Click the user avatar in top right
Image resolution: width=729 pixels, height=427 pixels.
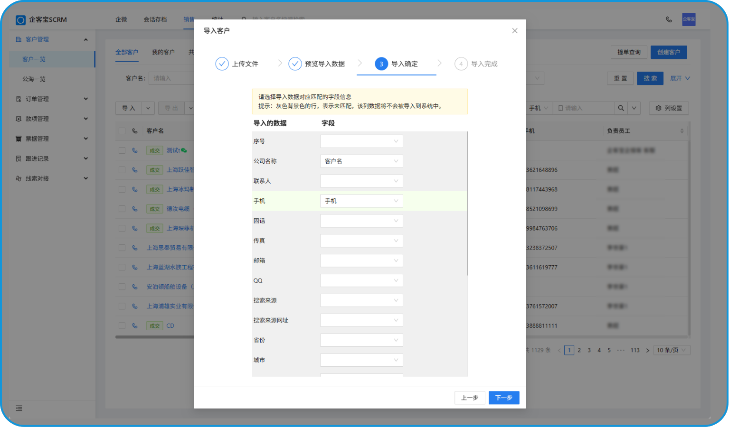[689, 19]
